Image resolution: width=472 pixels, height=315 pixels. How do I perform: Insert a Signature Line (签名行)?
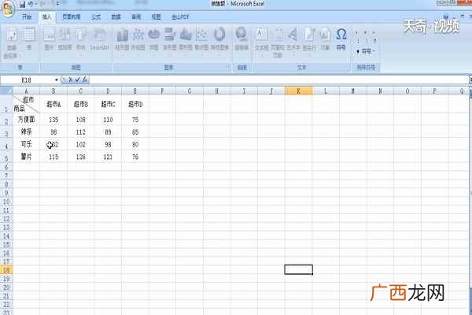pyautogui.click(x=309, y=42)
